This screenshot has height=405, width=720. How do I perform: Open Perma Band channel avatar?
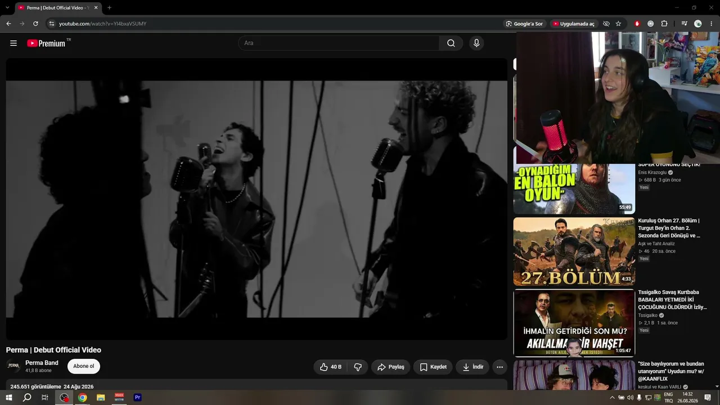coord(13,366)
